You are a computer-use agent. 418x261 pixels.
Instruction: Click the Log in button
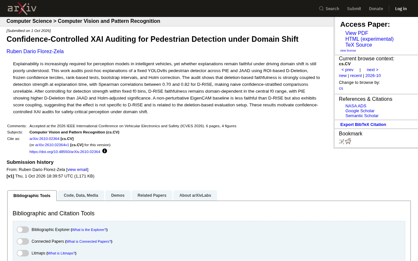tap(401, 8)
